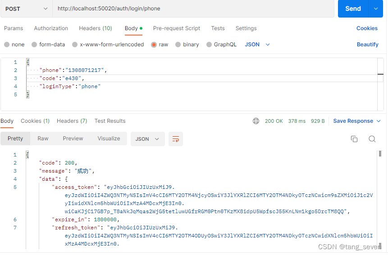Select the raw body radio option
The width and height of the screenshot is (388, 255).
click(x=154, y=45)
